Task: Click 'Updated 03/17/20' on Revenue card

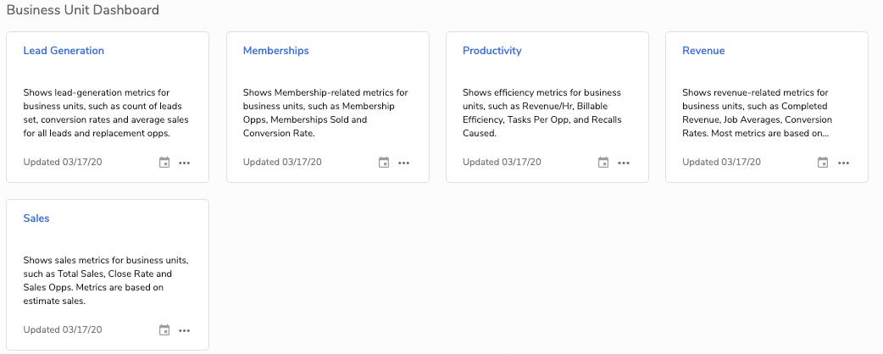Action: pyautogui.click(x=721, y=162)
